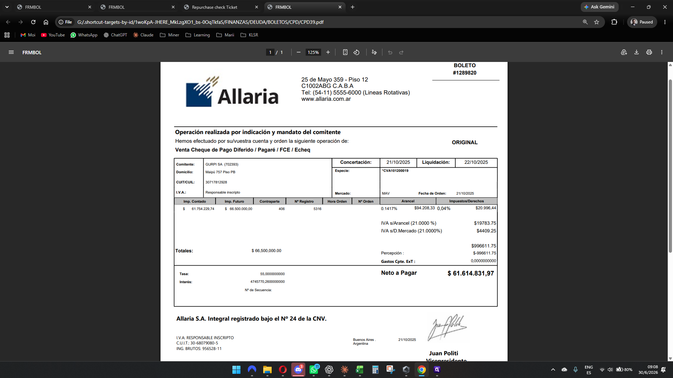Open the Claude bookmark
The height and width of the screenshot is (378, 673).
[143, 35]
